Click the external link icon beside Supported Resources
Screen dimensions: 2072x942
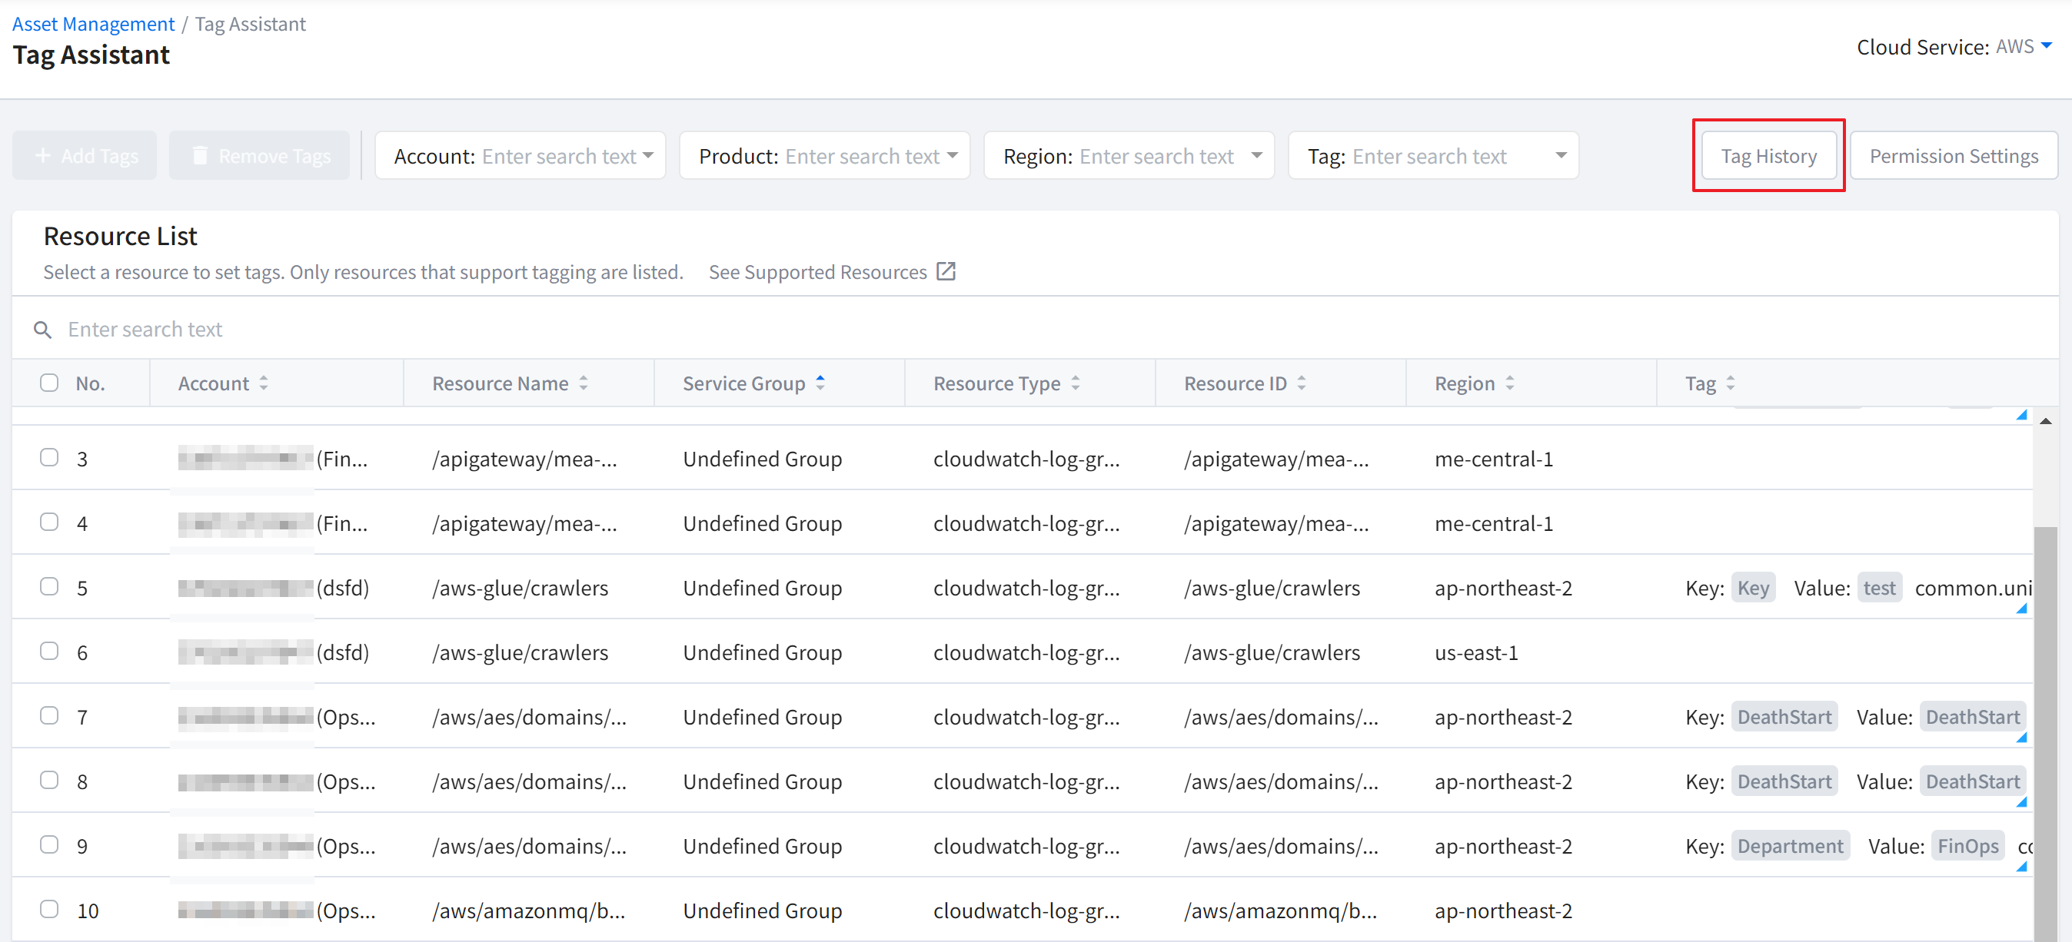(x=946, y=272)
